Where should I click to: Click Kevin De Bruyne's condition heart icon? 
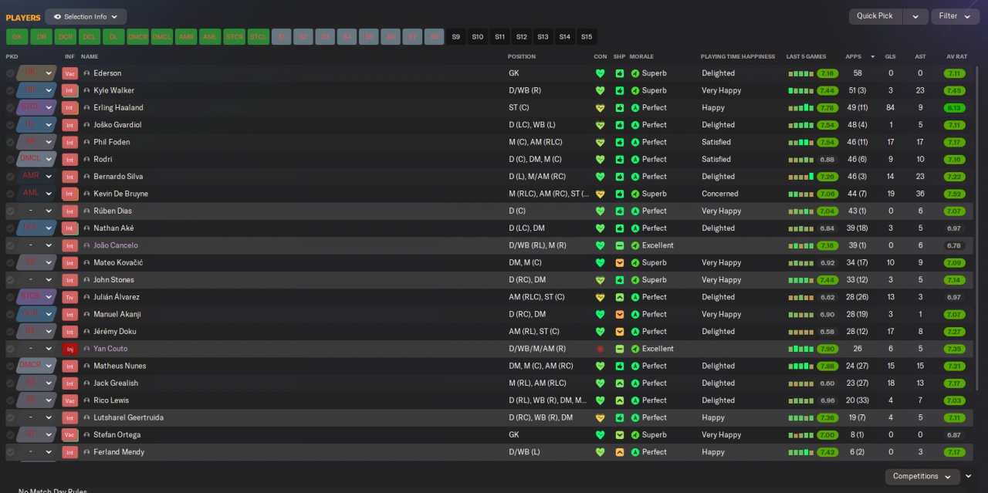[600, 194]
